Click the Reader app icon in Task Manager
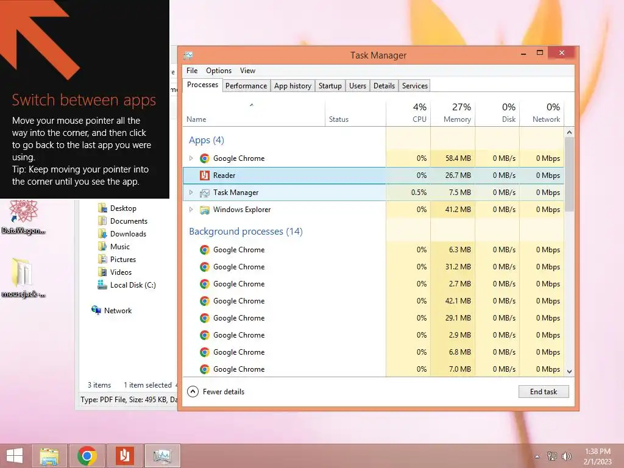The width and height of the screenshot is (624, 468). tap(205, 175)
